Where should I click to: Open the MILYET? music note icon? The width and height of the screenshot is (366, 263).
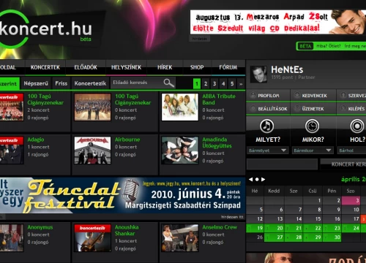coord(266,126)
